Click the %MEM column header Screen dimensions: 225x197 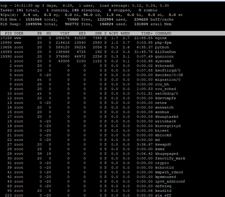click(x=125, y=33)
